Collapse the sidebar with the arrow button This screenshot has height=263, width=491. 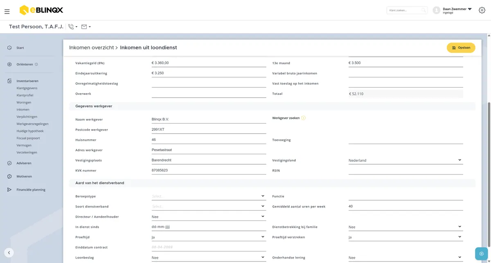click(x=9, y=253)
